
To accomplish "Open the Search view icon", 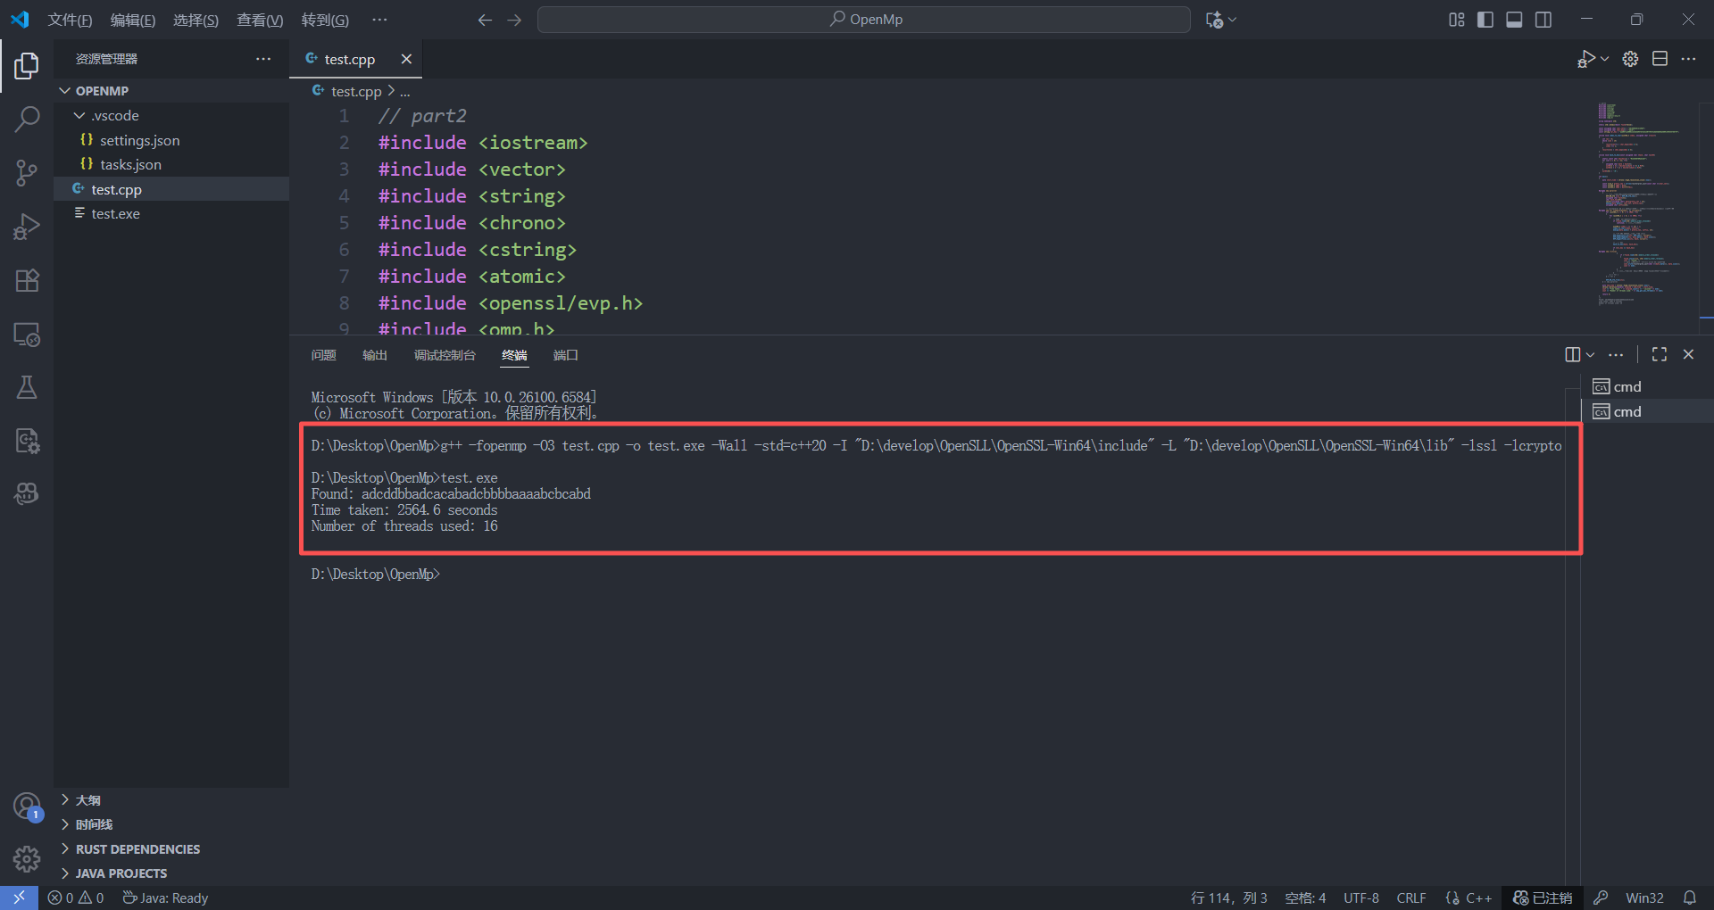I will point(27,119).
